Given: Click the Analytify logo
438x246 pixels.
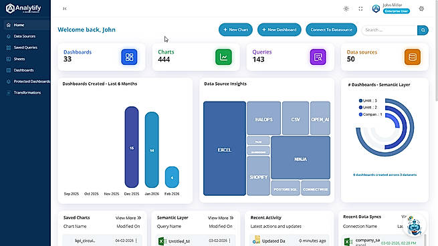Looking at the screenshot, I should pos(23,9).
